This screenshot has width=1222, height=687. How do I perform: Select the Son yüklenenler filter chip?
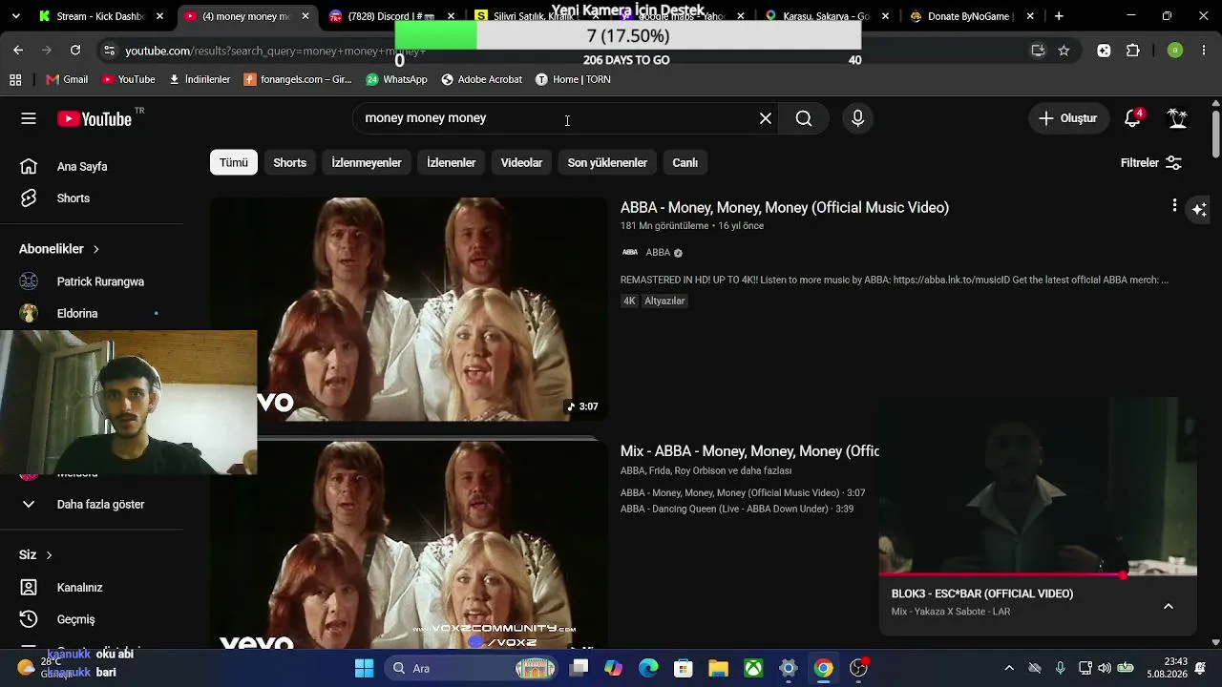(608, 162)
